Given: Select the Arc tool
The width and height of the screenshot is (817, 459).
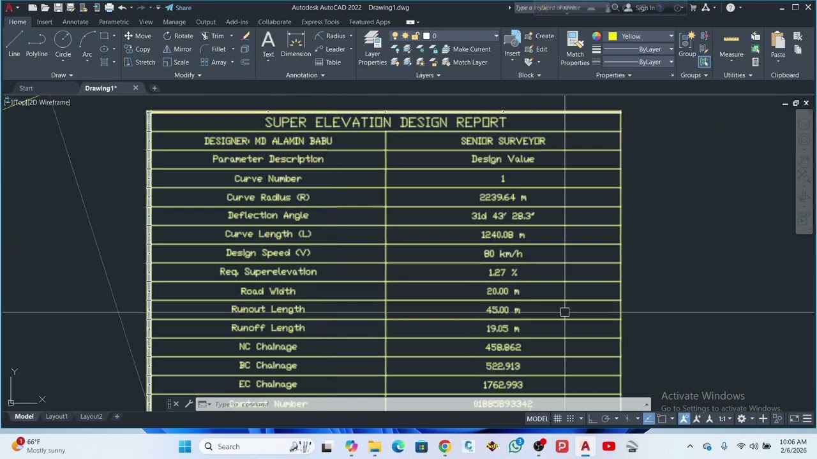Looking at the screenshot, I should (87, 45).
